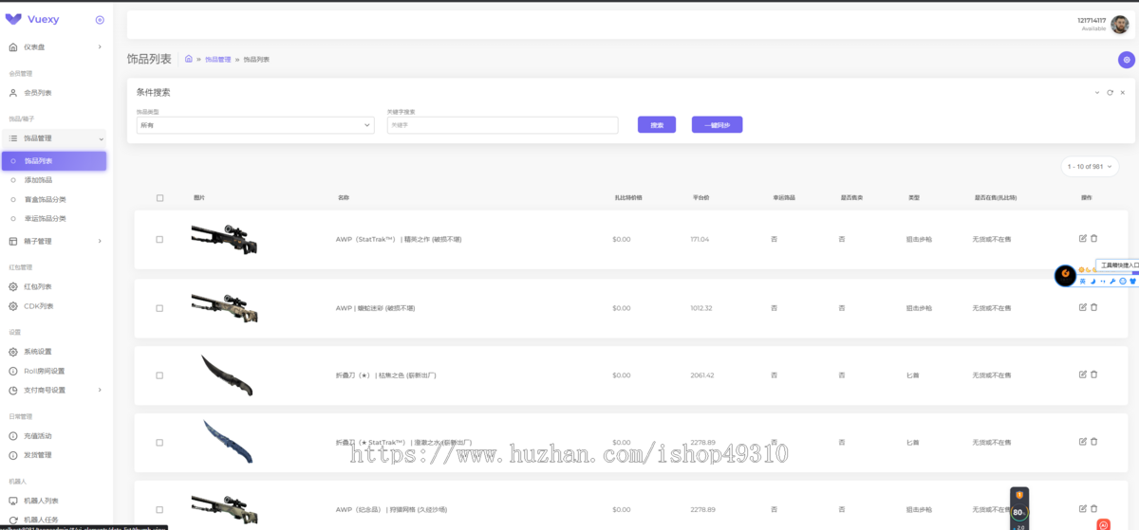Click the 一键同步 button
Screen dimensions: 1139x530
[x=717, y=125]
